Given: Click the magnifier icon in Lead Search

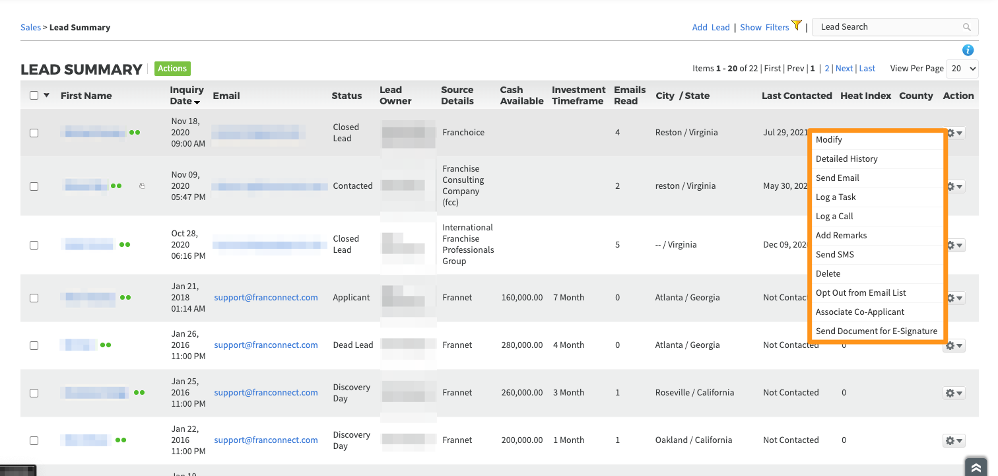Looking at the screenshot, I should [966, 27].
